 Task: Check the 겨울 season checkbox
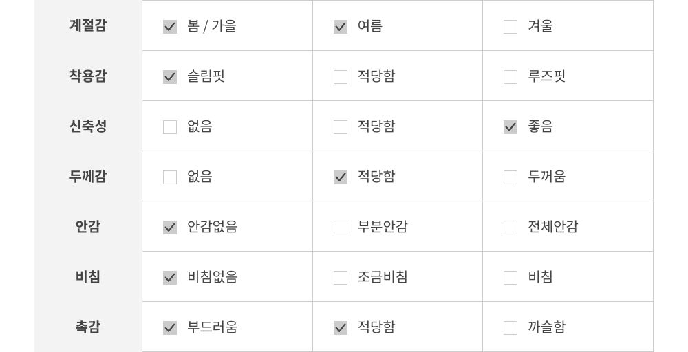point(510,27)
